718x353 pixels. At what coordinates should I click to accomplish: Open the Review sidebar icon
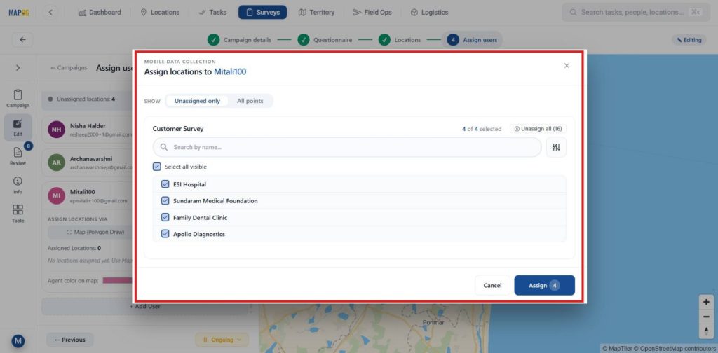[18, 156]
